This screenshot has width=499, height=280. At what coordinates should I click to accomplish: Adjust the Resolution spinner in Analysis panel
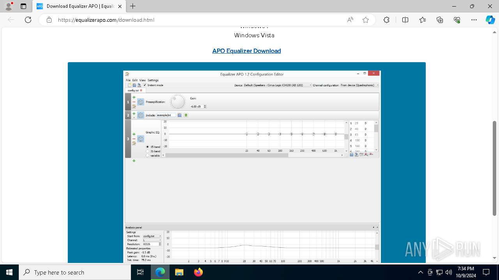(x=160, y=244)
